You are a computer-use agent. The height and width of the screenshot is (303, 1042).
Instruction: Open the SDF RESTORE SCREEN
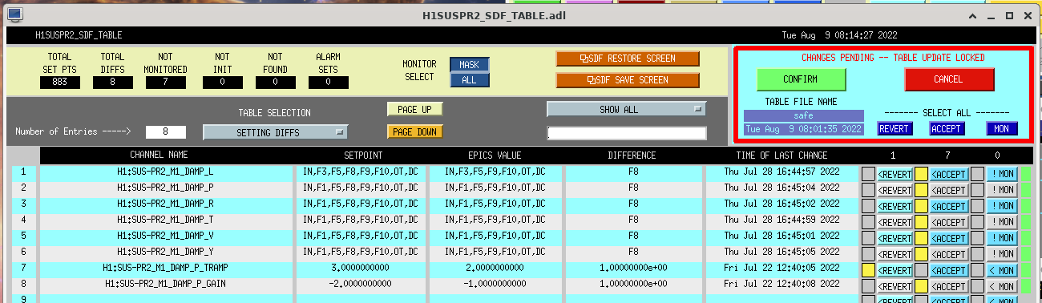coord(628,59)
